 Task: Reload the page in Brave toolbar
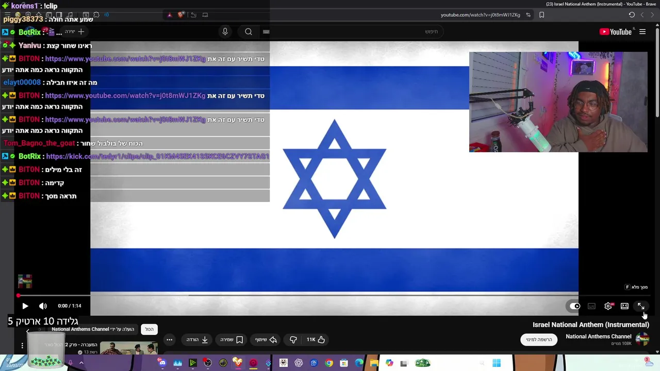[632, 15]
